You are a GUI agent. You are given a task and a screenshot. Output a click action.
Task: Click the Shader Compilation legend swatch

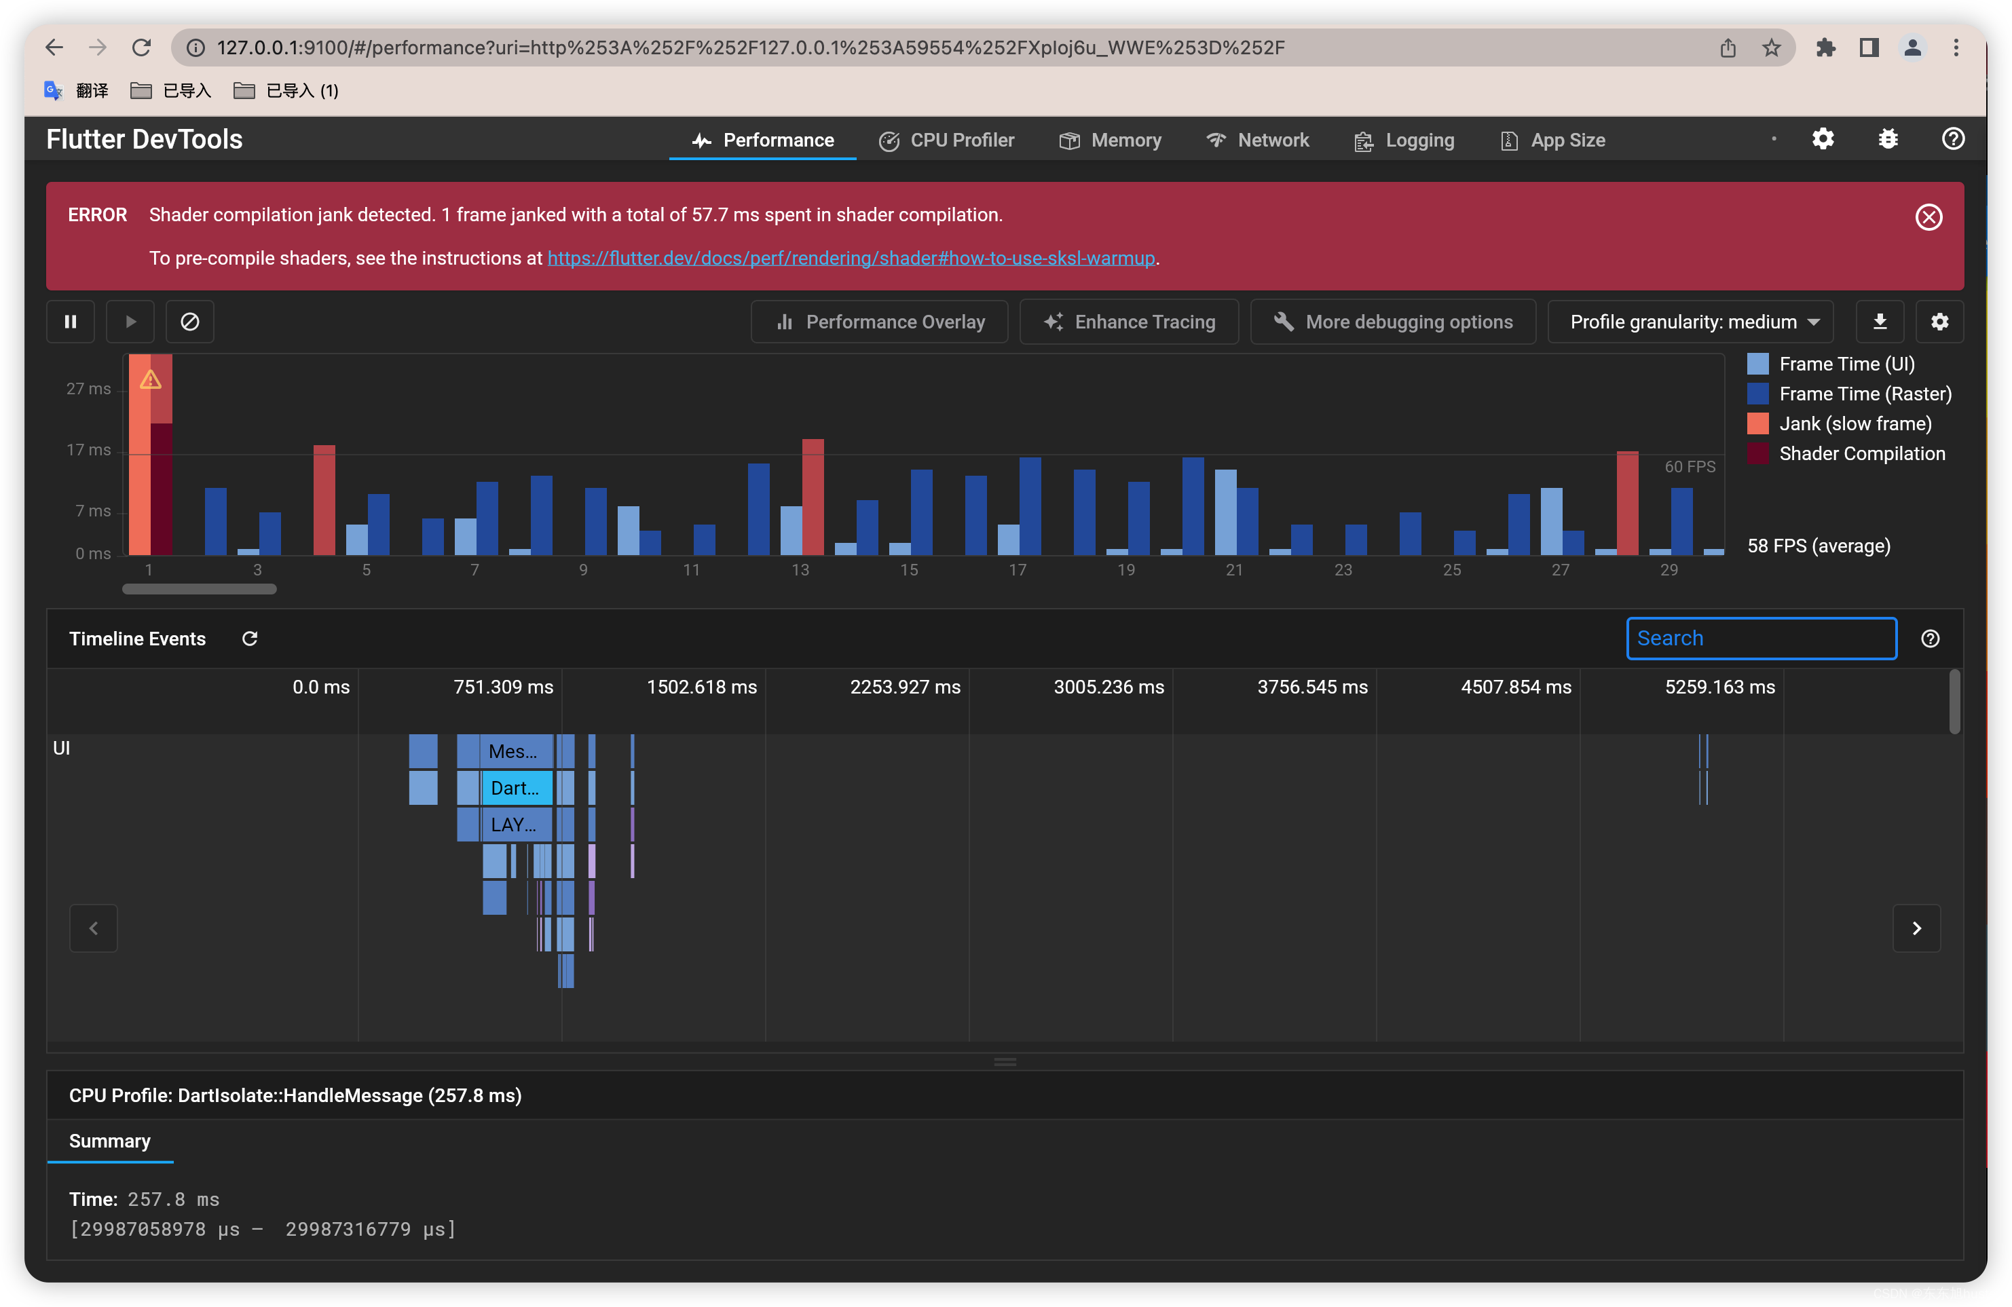tap(1757, 454)
